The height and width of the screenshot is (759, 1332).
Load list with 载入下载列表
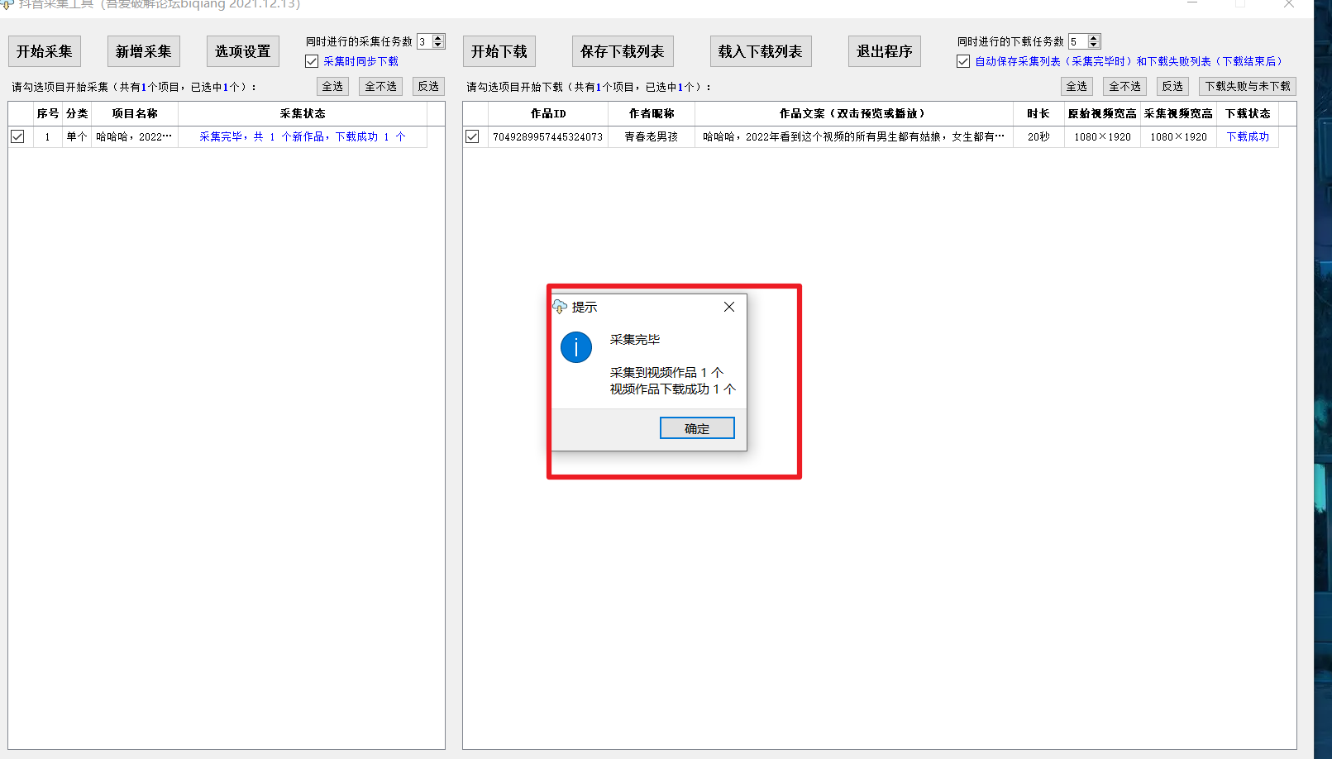click(x=760, y=51)
